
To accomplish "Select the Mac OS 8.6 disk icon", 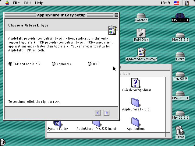I will pos(180,113).
